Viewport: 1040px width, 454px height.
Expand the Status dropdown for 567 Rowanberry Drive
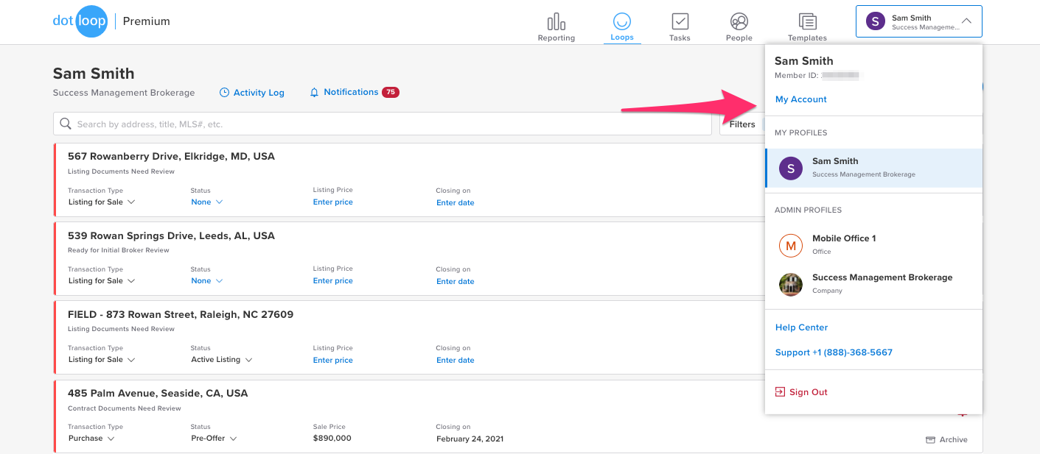pos(206,202)
